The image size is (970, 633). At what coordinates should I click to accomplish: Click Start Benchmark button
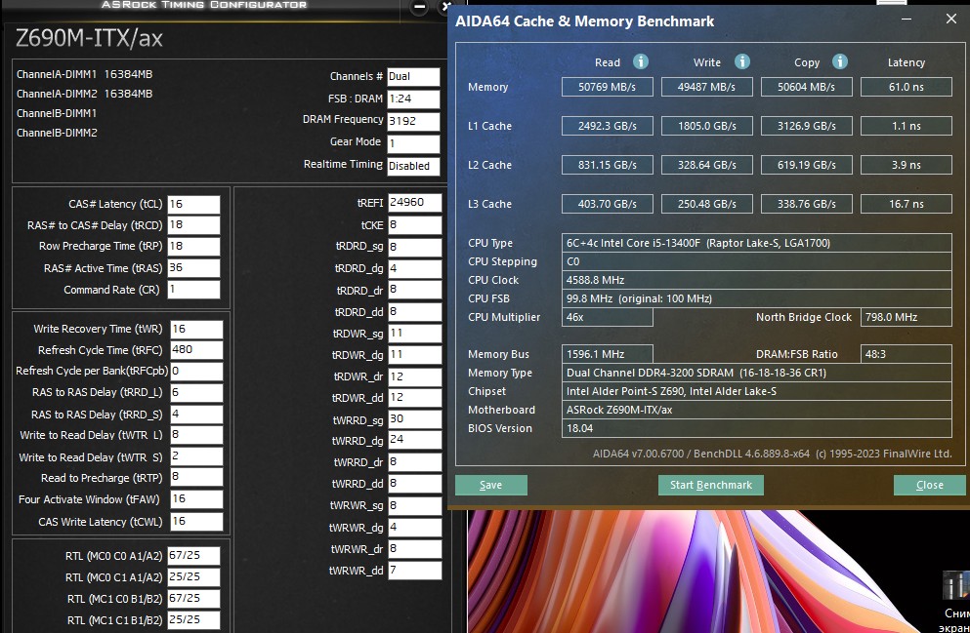(x=711, y=485)
